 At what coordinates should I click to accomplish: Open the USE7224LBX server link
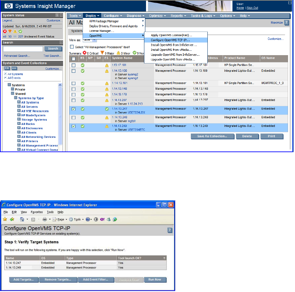(x=136, y=113)
